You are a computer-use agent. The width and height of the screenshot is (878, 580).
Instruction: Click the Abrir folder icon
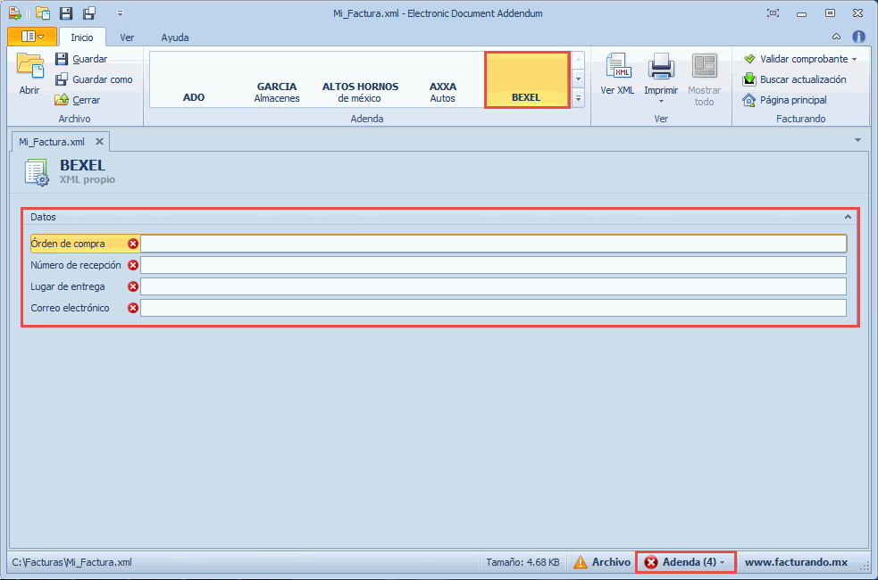pos(29,68)
